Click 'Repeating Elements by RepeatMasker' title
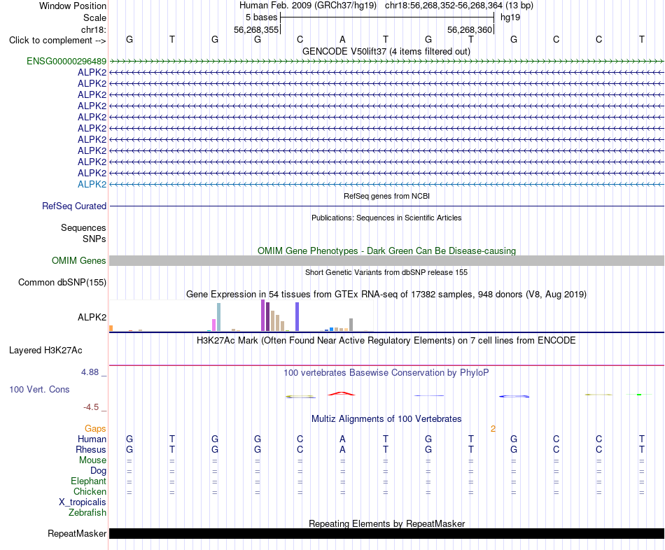 click(386, 523)
